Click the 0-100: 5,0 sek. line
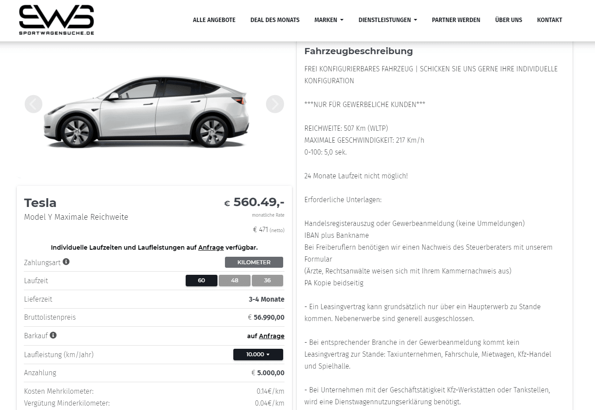The height and width of the screenshot is (410, 595). click(x=326, y=152)
